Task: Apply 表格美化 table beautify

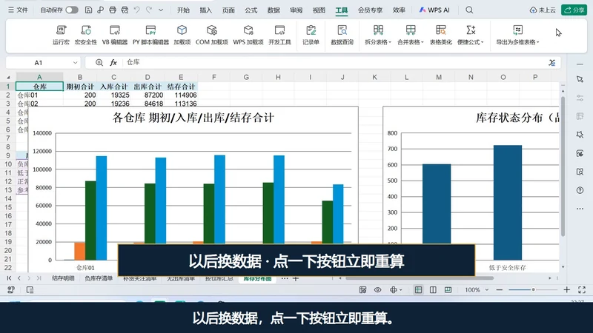Action: point(440,35)
